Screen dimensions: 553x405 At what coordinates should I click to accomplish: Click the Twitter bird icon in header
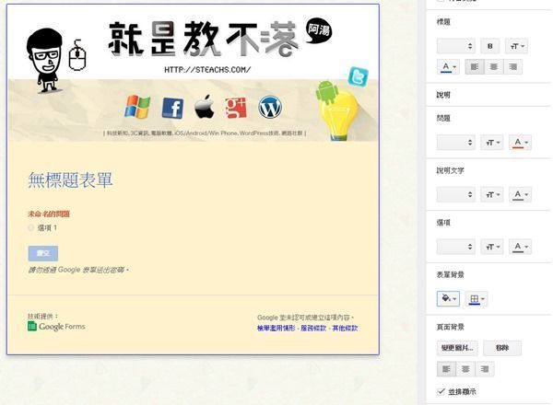click(358, 76)
